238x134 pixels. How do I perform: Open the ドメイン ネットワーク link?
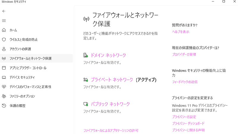point(108,55)
